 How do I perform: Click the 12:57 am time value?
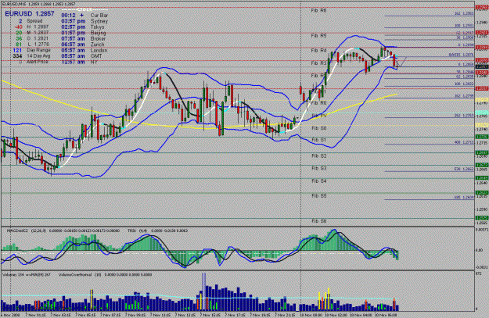pos(74,62)
